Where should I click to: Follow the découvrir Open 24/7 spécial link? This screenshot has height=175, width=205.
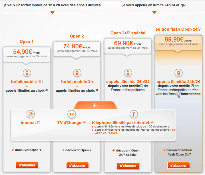point(128,152)
